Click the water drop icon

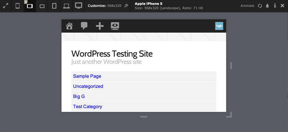pyautogui.click(x=268, y=6)
